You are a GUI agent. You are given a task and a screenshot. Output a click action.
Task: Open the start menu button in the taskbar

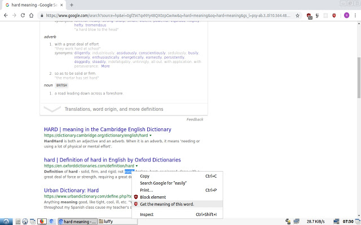click(6, 221)
